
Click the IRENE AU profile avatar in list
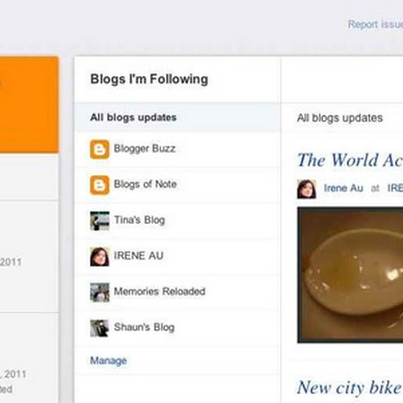point(99,256)
